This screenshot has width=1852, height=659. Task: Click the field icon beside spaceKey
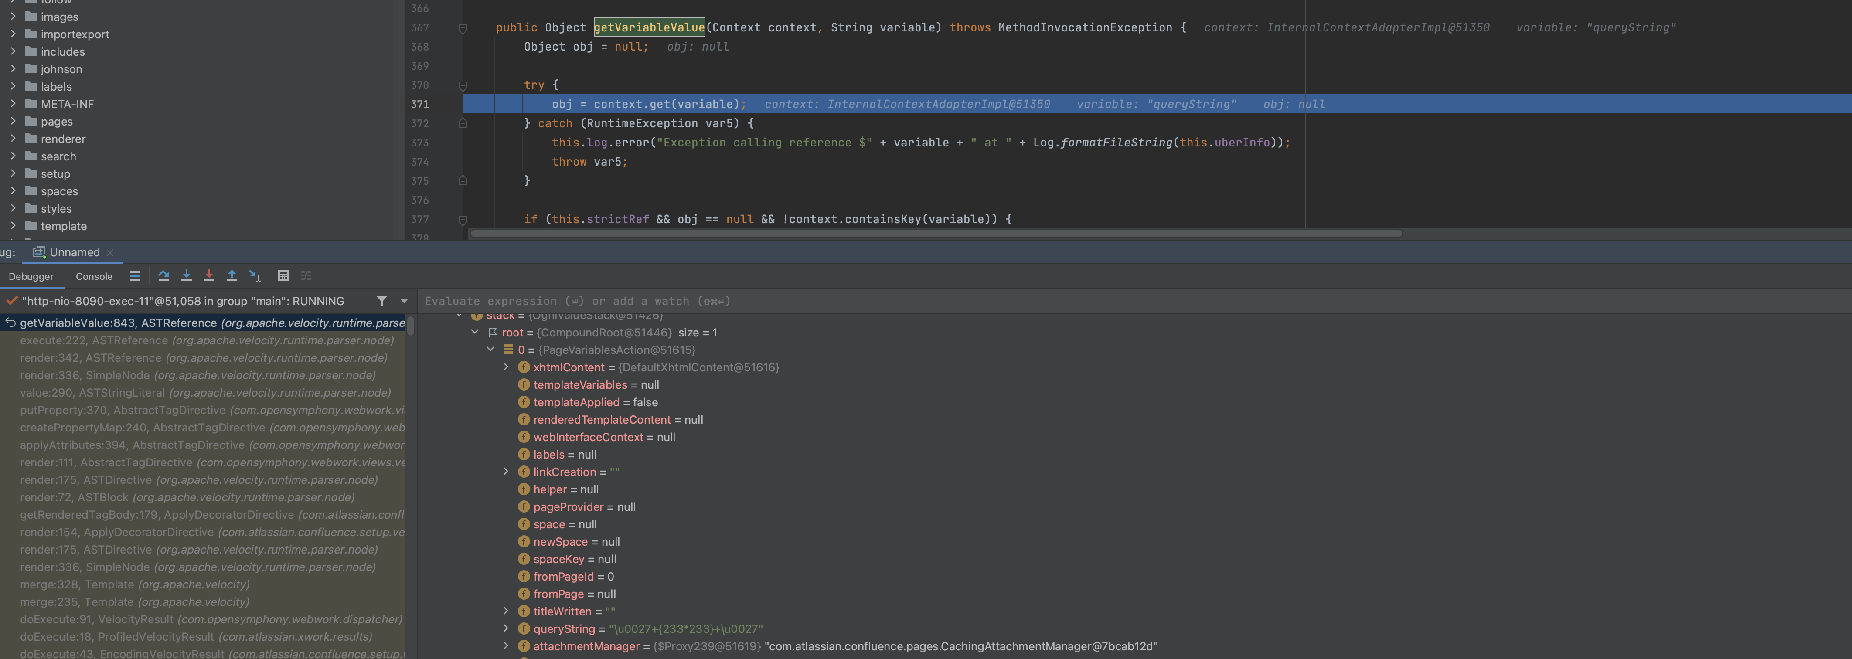click(524, 559)
